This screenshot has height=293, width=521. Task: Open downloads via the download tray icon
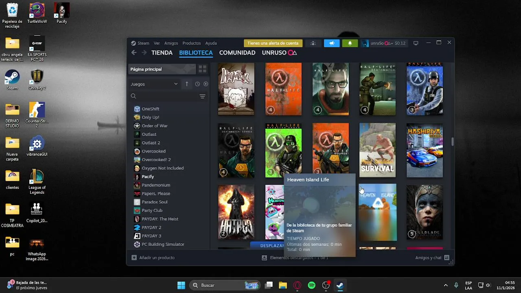[265, 258]
